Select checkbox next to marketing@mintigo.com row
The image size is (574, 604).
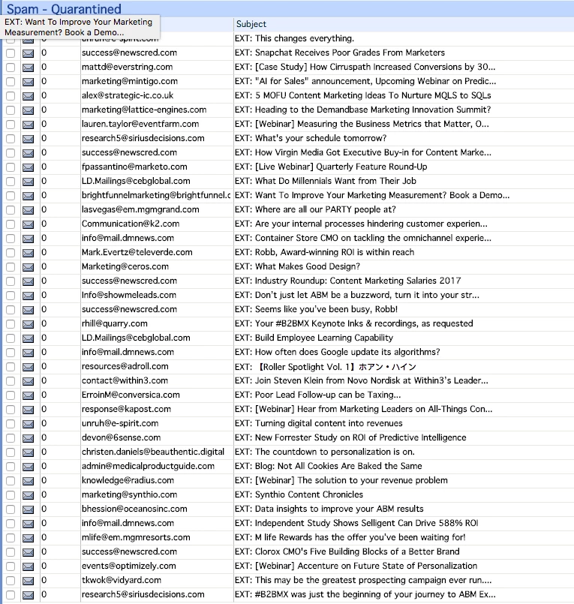[x=11, y=82]
